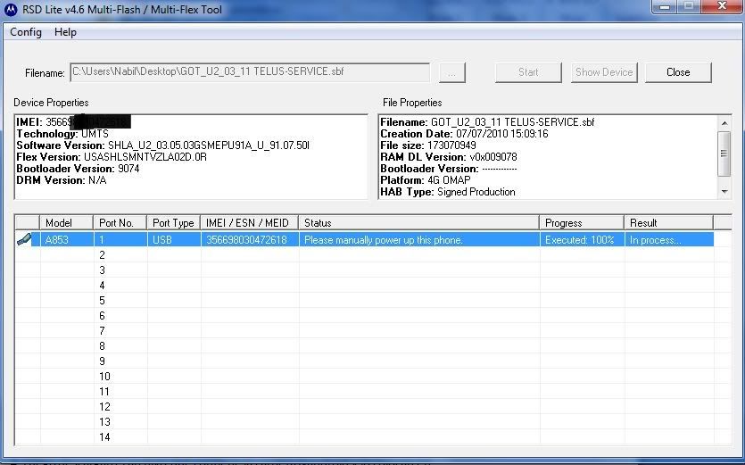745x465 pixels.
Task: Click the USB port type cell
Action: [x=174, y=239]
